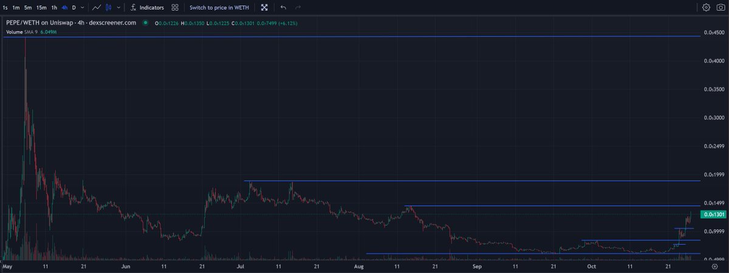The height and width of the screenshot is (273, 729).
Task: Click the Jul label on time axis
Action: (x=241, y=266)
